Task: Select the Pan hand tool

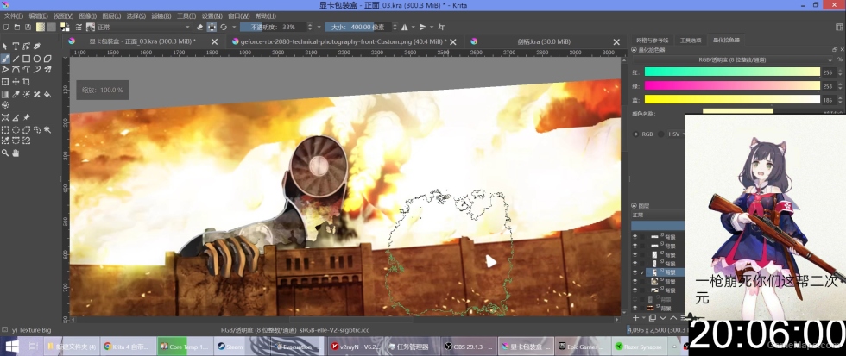Action: pyautogui.click(x=16, y=153)
